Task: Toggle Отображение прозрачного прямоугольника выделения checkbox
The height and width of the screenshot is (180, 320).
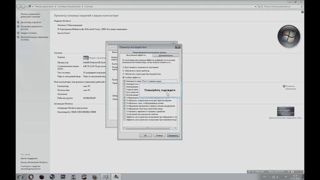Action: click(124, 106)
